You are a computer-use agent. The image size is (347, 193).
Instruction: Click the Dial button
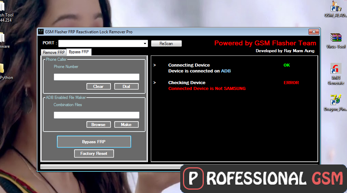coord(126,87)
